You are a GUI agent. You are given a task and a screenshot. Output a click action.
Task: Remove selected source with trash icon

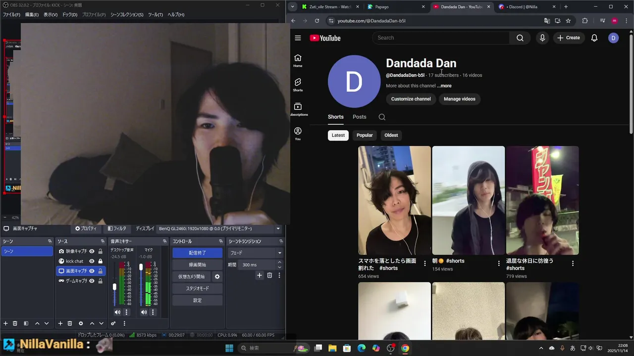coord(70,323)
